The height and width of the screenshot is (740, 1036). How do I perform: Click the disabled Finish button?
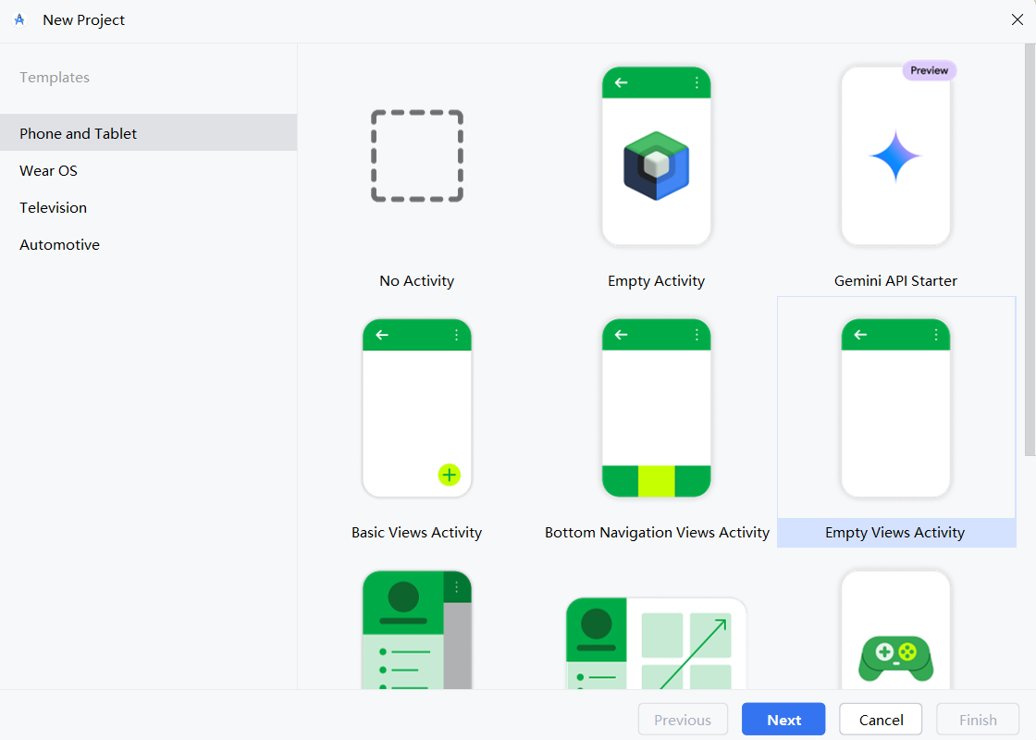(977, 719)
